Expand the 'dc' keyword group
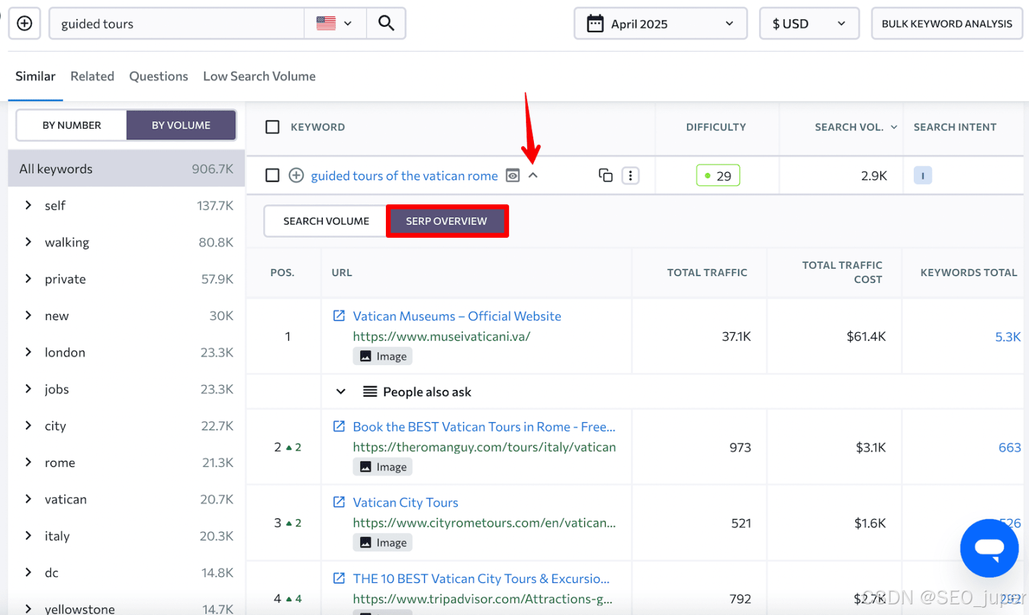1029x615 pixels. (x=28, y=572)
